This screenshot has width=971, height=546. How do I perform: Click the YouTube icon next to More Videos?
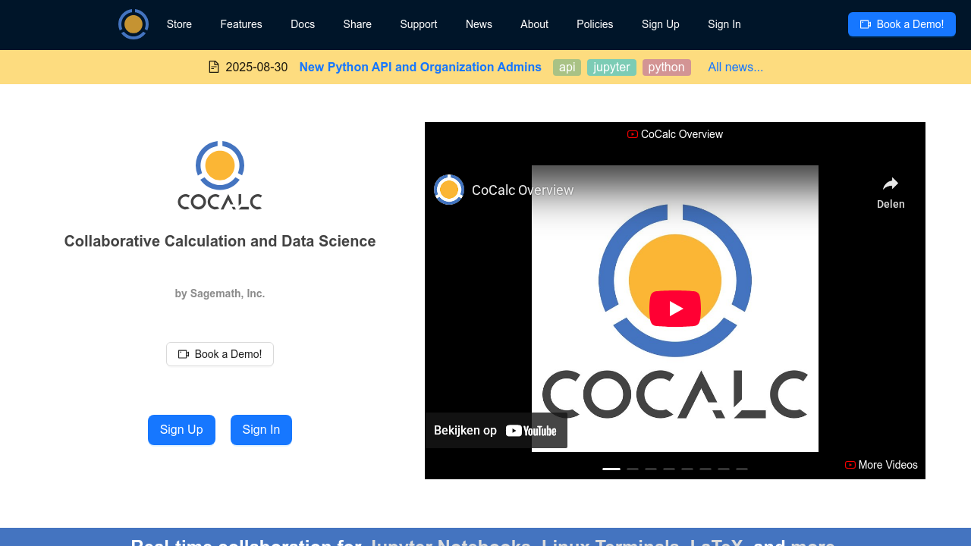click(x=850, y=464)
